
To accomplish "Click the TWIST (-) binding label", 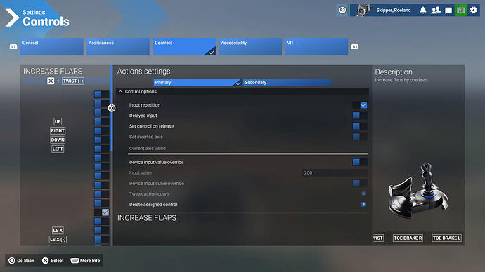I will 73,81.
